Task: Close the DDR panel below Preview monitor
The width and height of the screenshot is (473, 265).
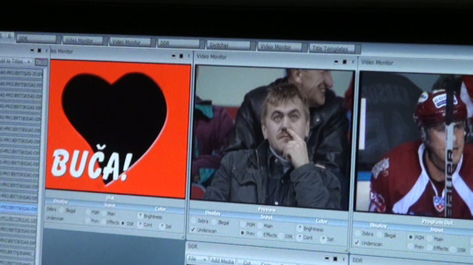Action: point(344,259)
